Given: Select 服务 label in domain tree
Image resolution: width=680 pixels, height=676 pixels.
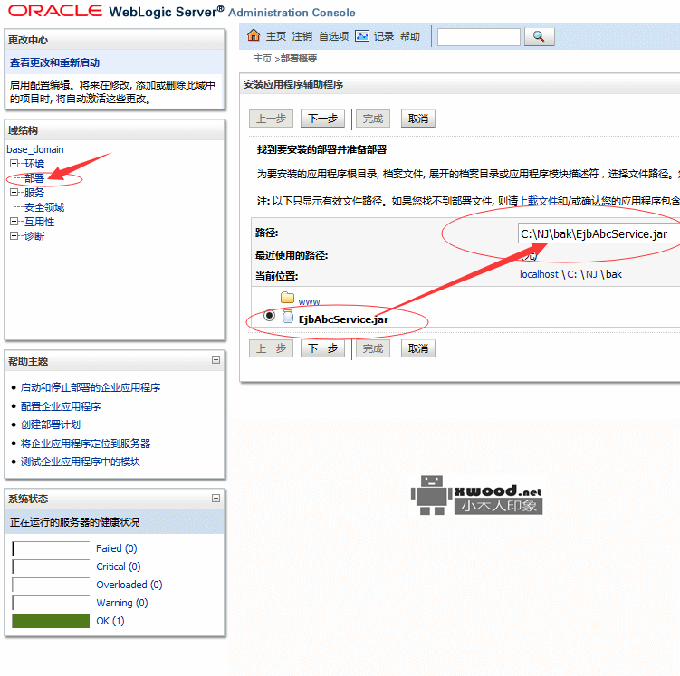Looking at the screenshot, I should click(x=34, y=193).
